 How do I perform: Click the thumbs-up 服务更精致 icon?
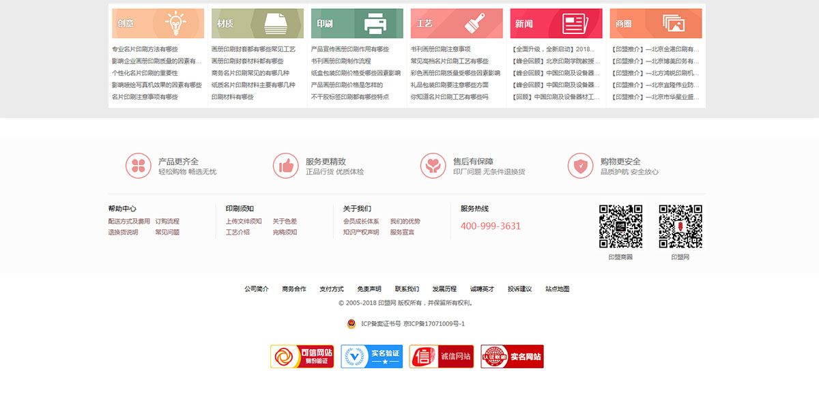pos(285,166)
